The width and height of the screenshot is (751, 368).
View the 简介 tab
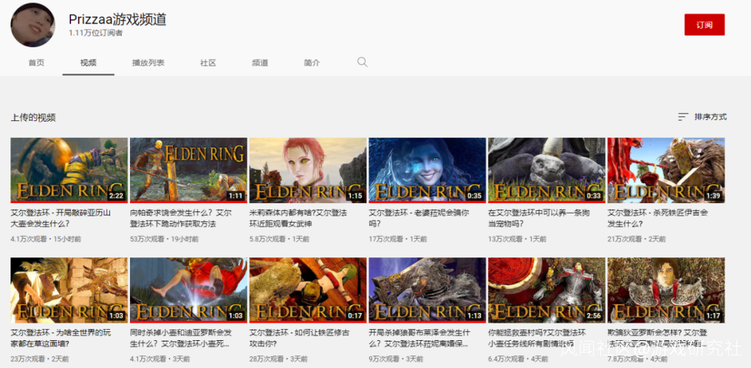[x=312, y=63]
